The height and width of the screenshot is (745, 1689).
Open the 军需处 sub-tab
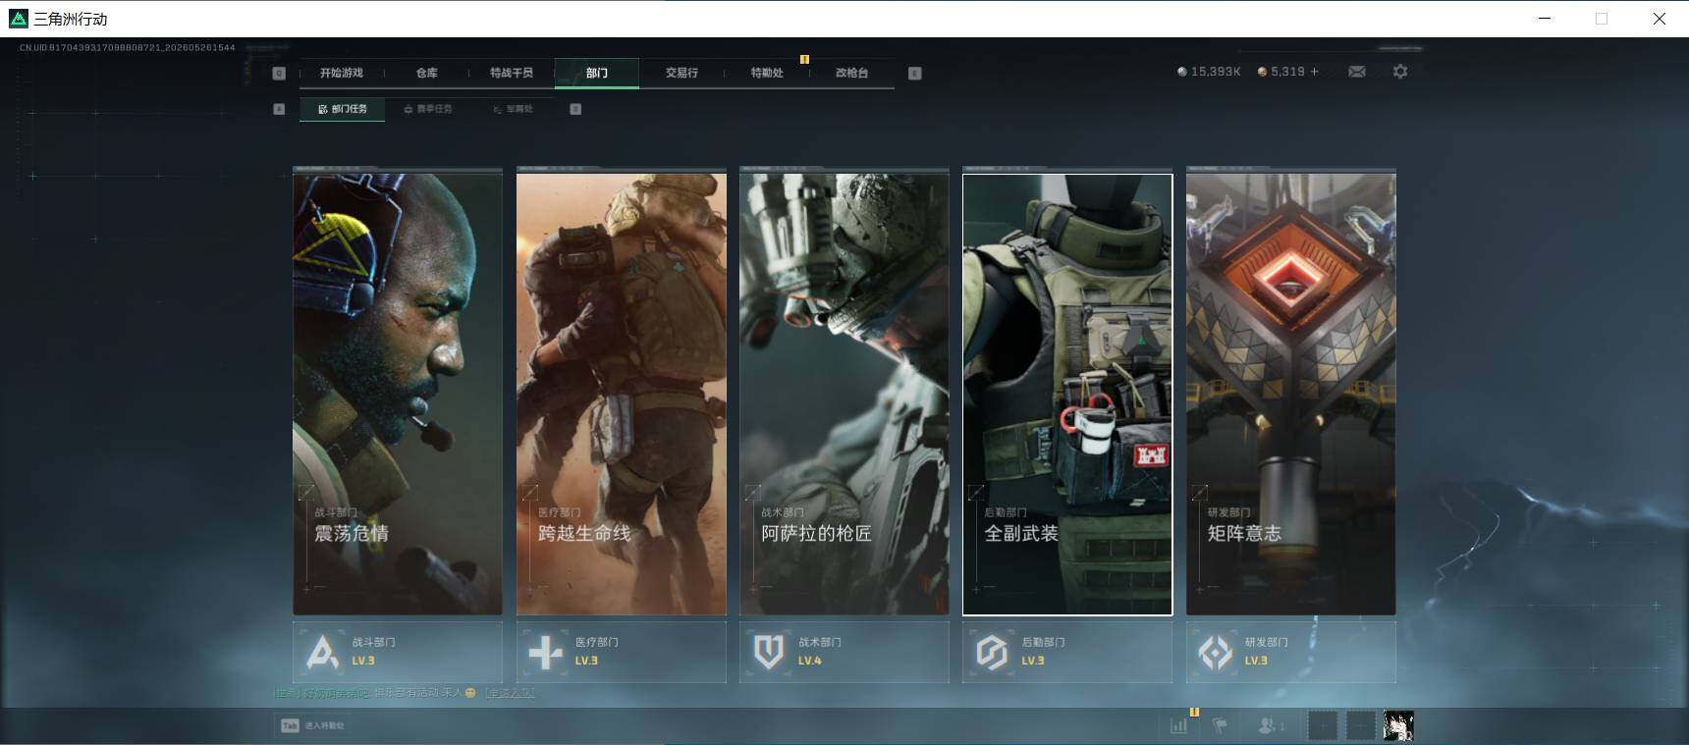point(513,109)
